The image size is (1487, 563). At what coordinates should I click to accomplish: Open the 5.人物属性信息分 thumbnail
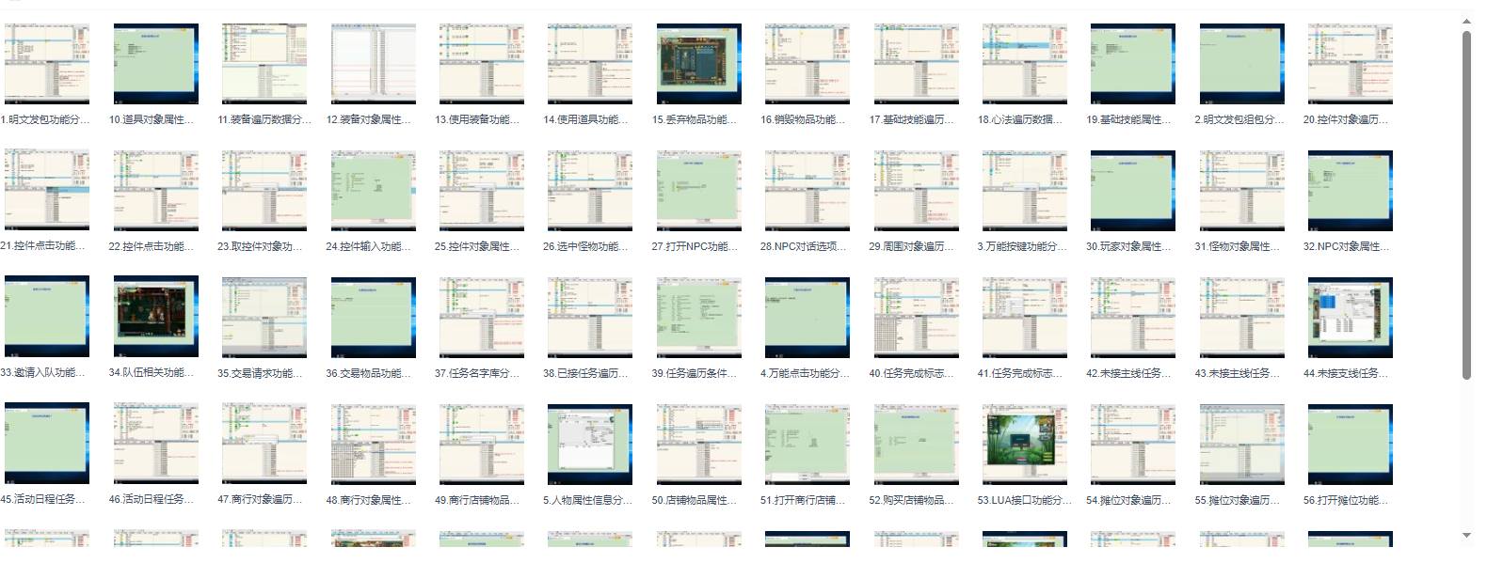[589, 444]
